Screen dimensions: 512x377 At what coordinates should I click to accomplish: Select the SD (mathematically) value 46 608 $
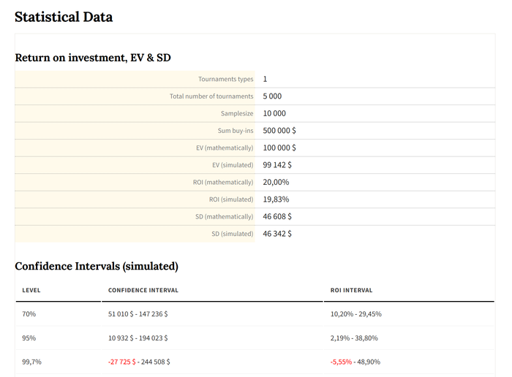[x=277, y=217]
